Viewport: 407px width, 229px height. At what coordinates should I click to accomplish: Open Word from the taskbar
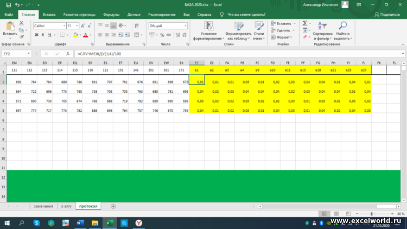tap(80, 223)
